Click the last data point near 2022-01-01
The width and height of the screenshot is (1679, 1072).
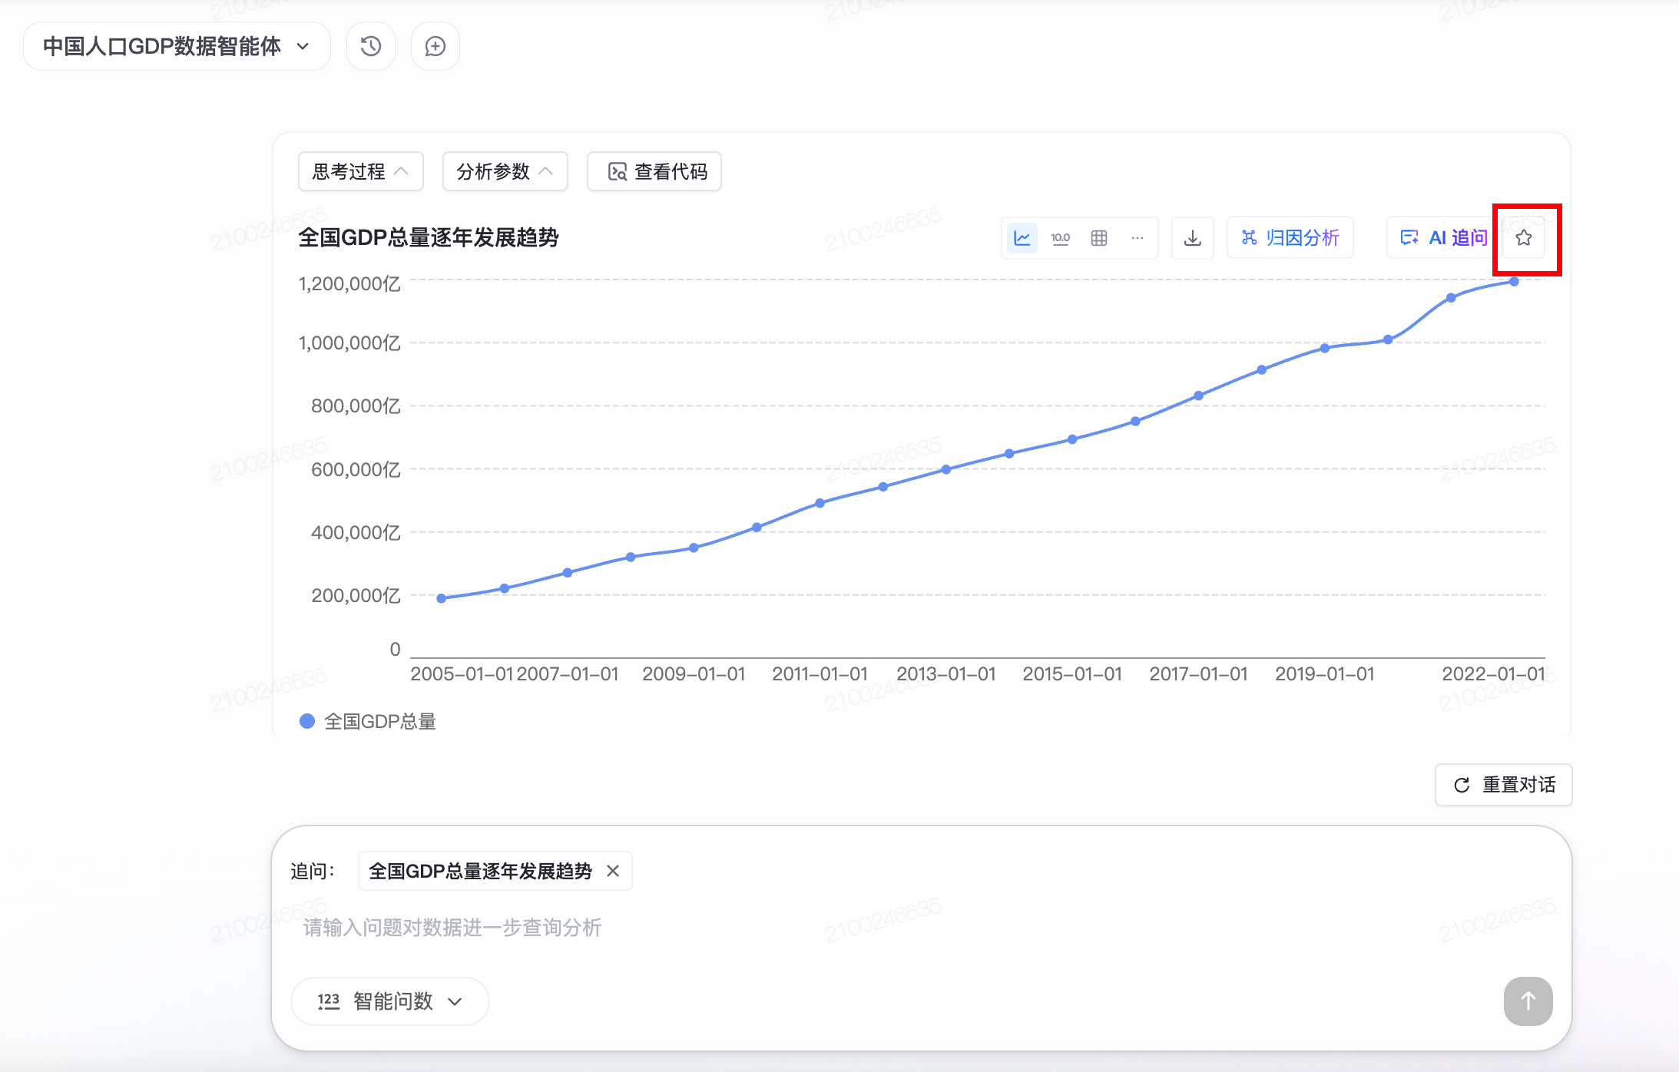(x=1514, y=282)
